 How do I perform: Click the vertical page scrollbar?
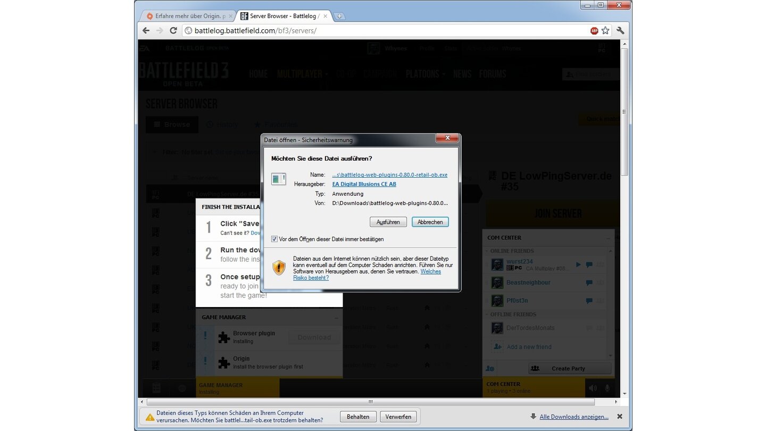625,112
